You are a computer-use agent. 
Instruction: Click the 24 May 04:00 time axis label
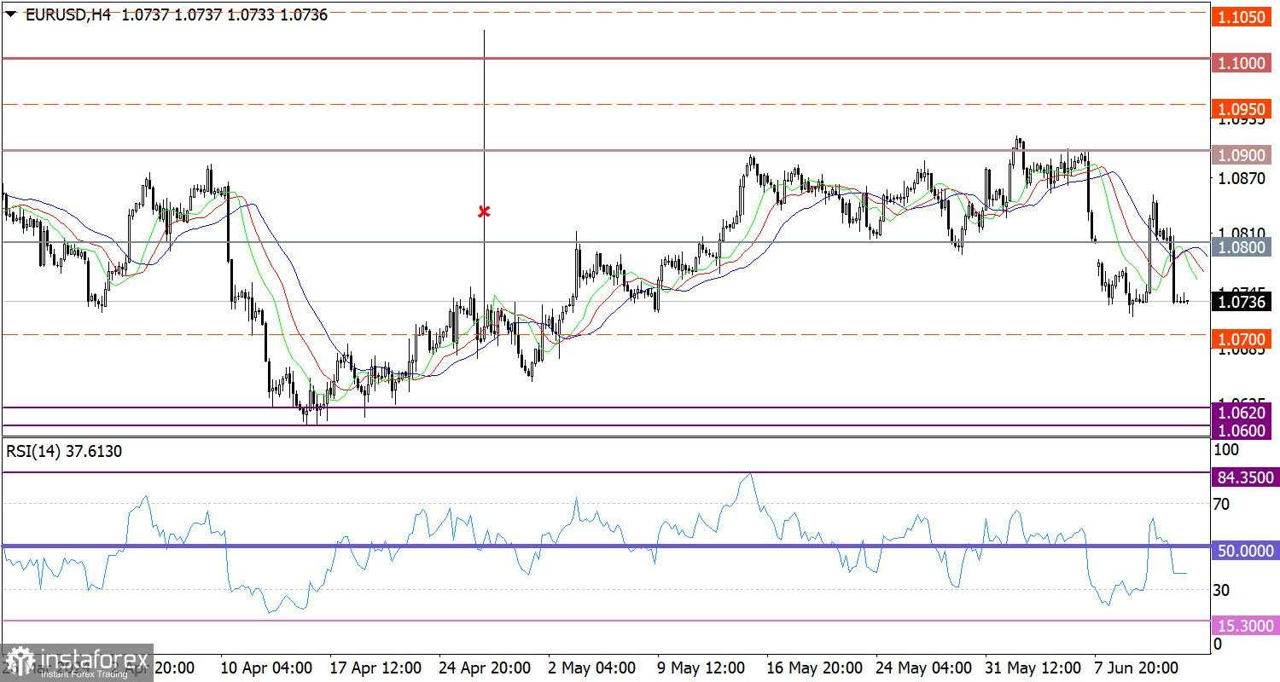pyautogui.click(x=922, y=667)
